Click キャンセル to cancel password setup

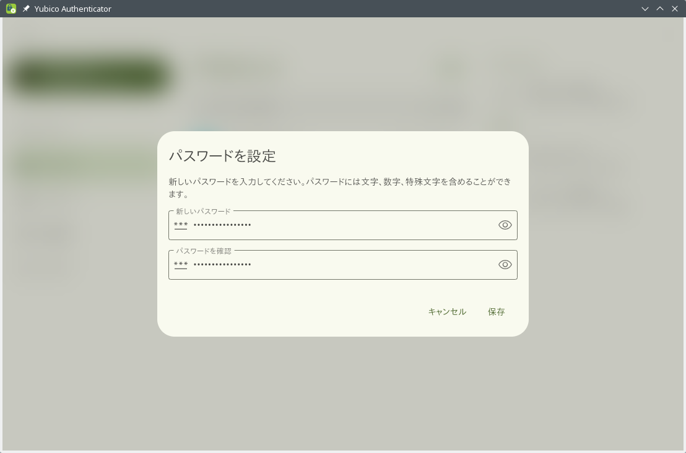(x=447, y=312)
